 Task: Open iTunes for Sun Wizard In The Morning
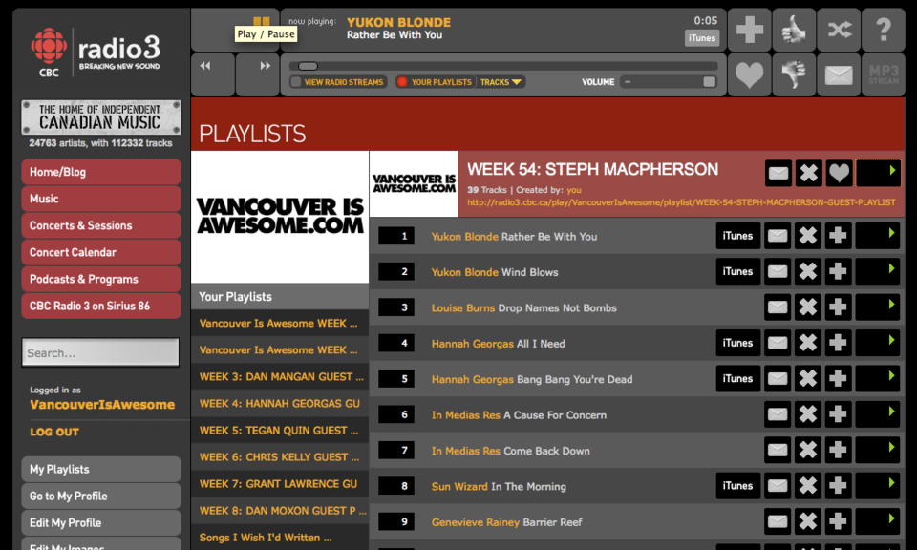[x=738, y=486]
